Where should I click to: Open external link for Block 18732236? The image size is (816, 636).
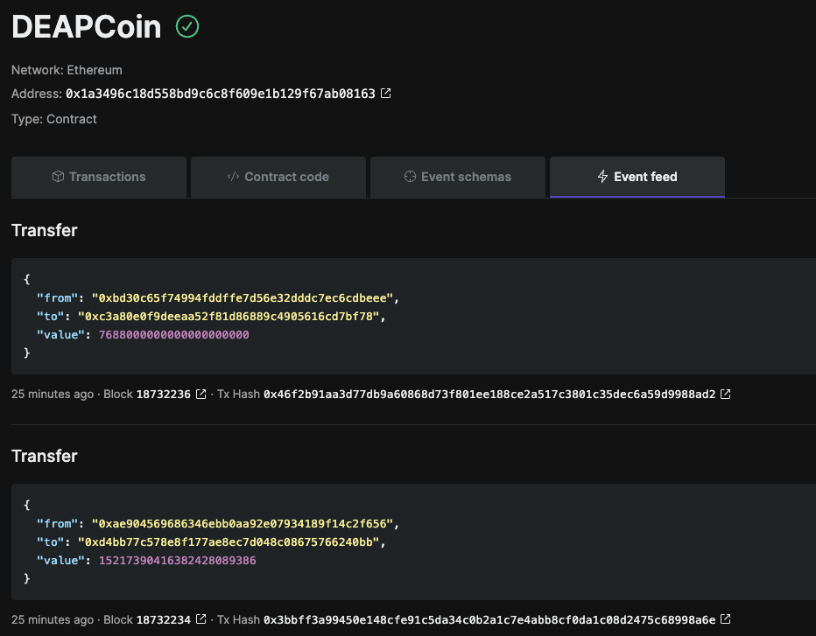[200, 395]
